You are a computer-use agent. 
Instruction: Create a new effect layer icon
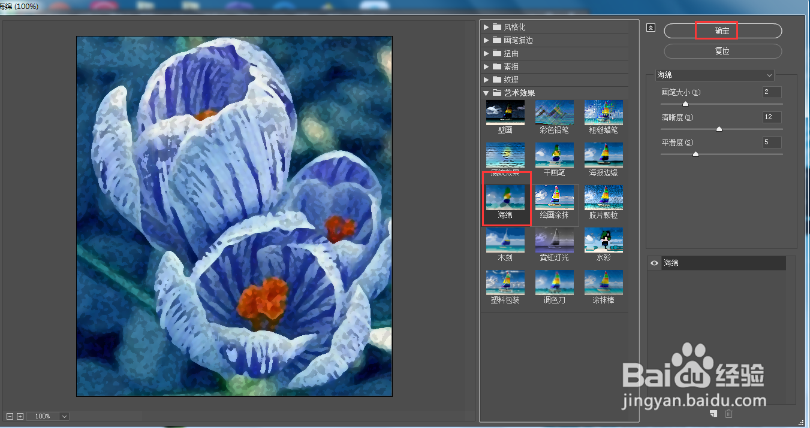point(713,414)
